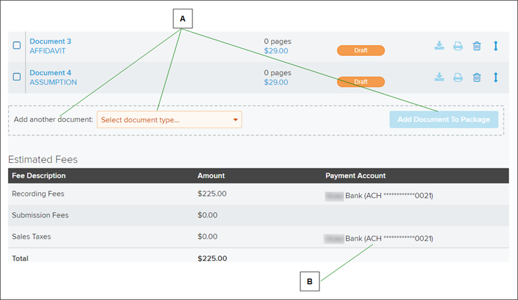518x300 pixels.
Task: Print Document 3 using the printer icon
Action: click(x=458, y=46)
